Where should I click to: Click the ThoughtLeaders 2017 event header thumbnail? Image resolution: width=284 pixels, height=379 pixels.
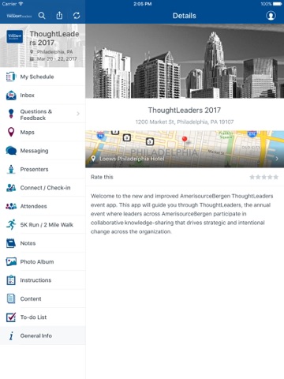point(14,36)
